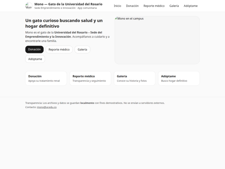The image size is (225, 169).
Task: Select Galería in the top navigation
Action: click(x=174, y=6)
